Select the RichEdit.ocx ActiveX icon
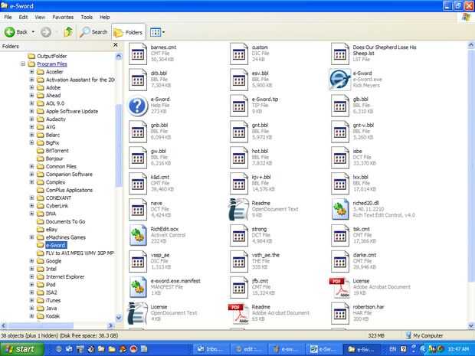475x356 pixels. click(x=138, y=236)
